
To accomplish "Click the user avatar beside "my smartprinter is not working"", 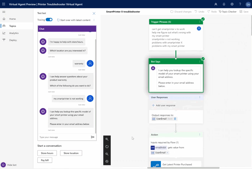I will [90, 98].
